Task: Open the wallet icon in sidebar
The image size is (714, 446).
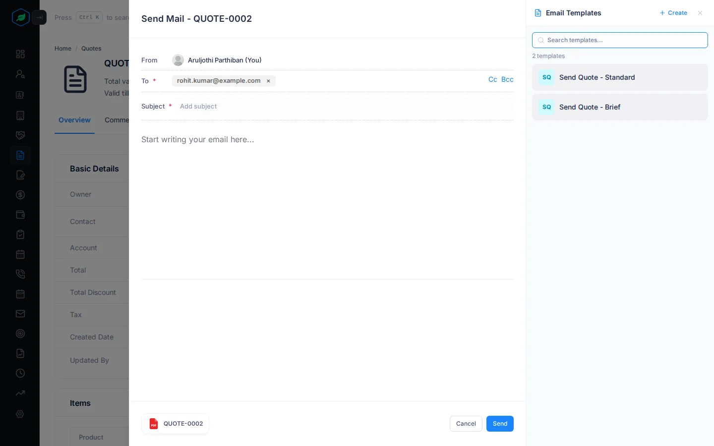Action: point(20,215)
